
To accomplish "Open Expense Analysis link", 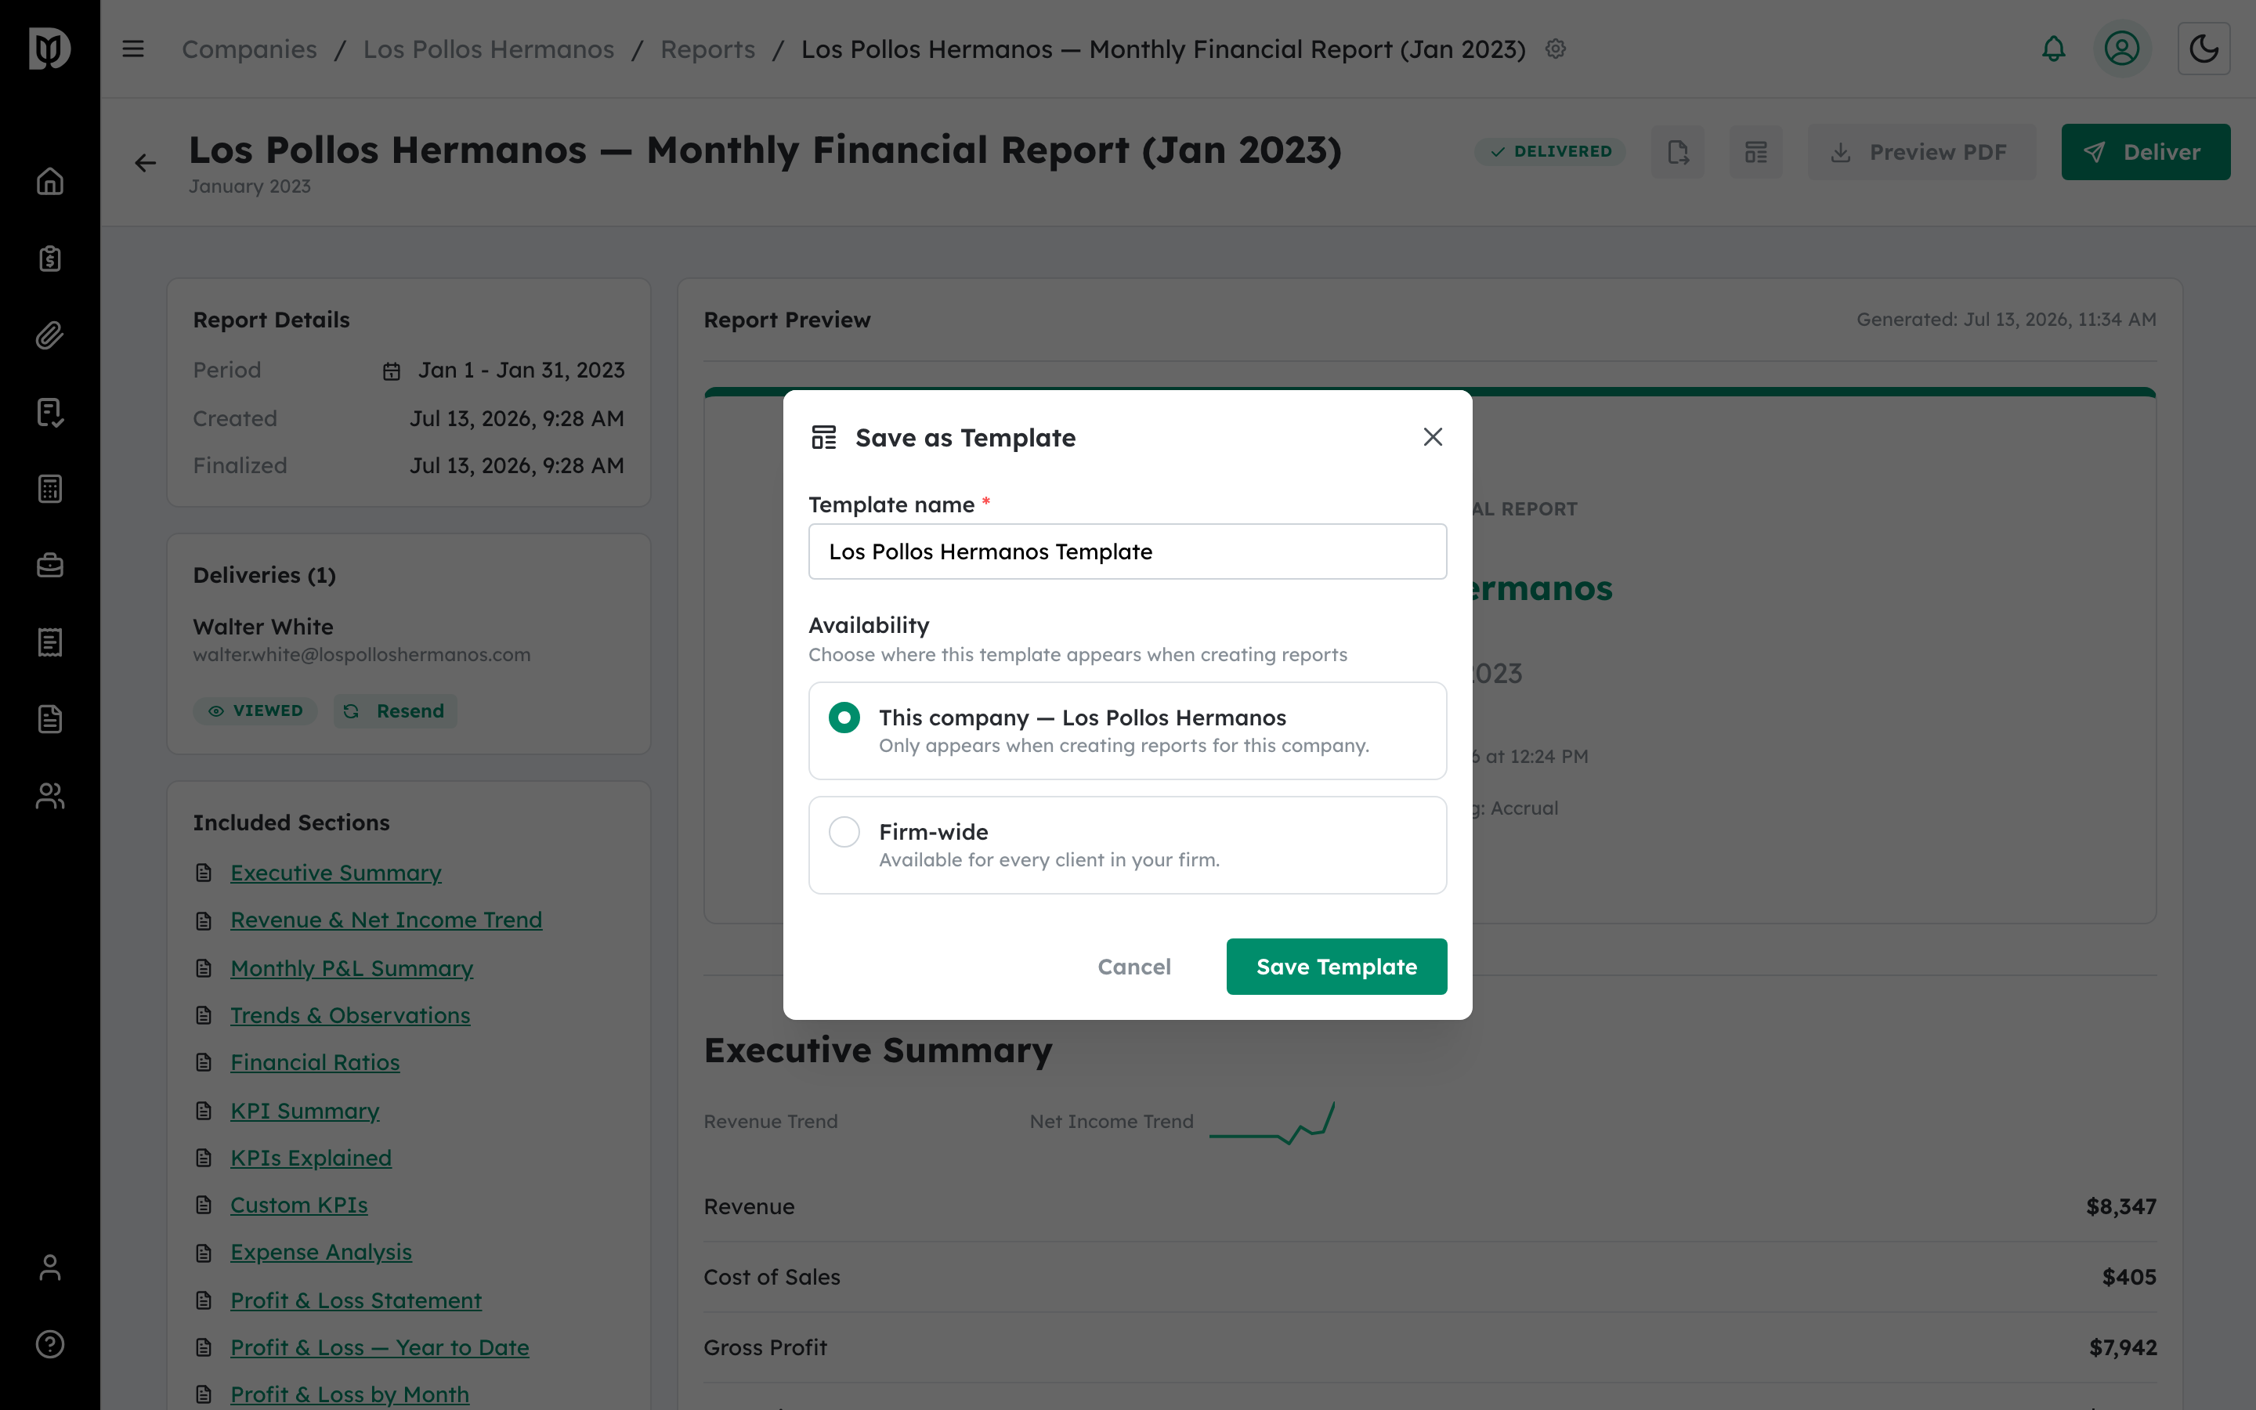I will (320, 1252).
